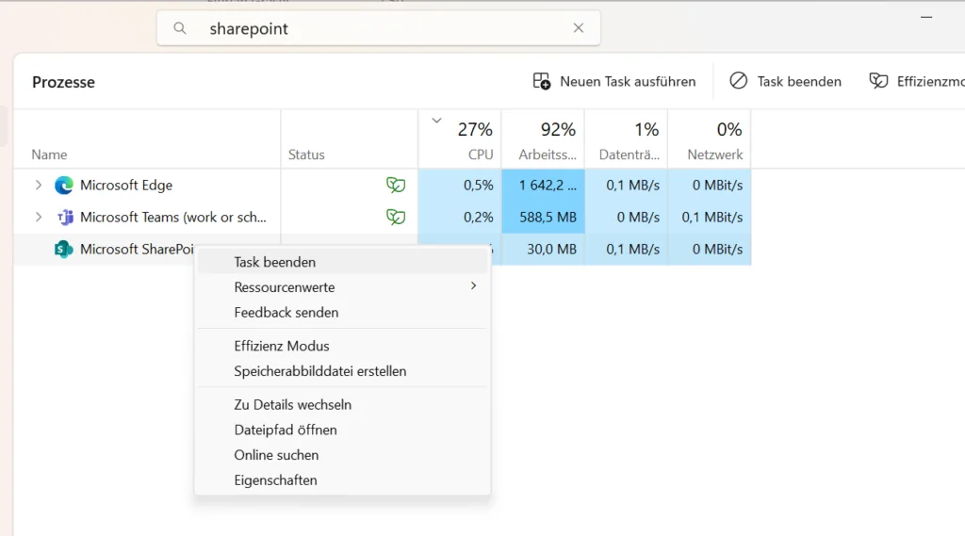Select Effizienz Modus from context menu
Viewport: 965px width, 536px height.
tap(282, 346)
